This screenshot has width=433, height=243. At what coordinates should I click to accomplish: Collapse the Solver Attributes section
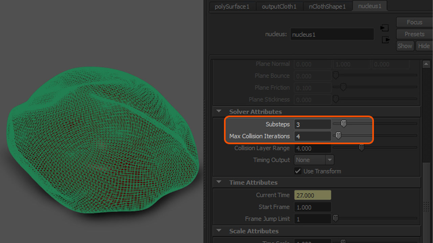(x=219, y=111)
